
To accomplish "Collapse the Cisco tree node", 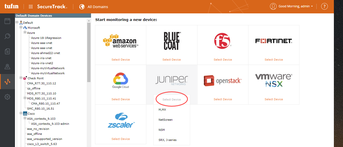I will 21,113.
